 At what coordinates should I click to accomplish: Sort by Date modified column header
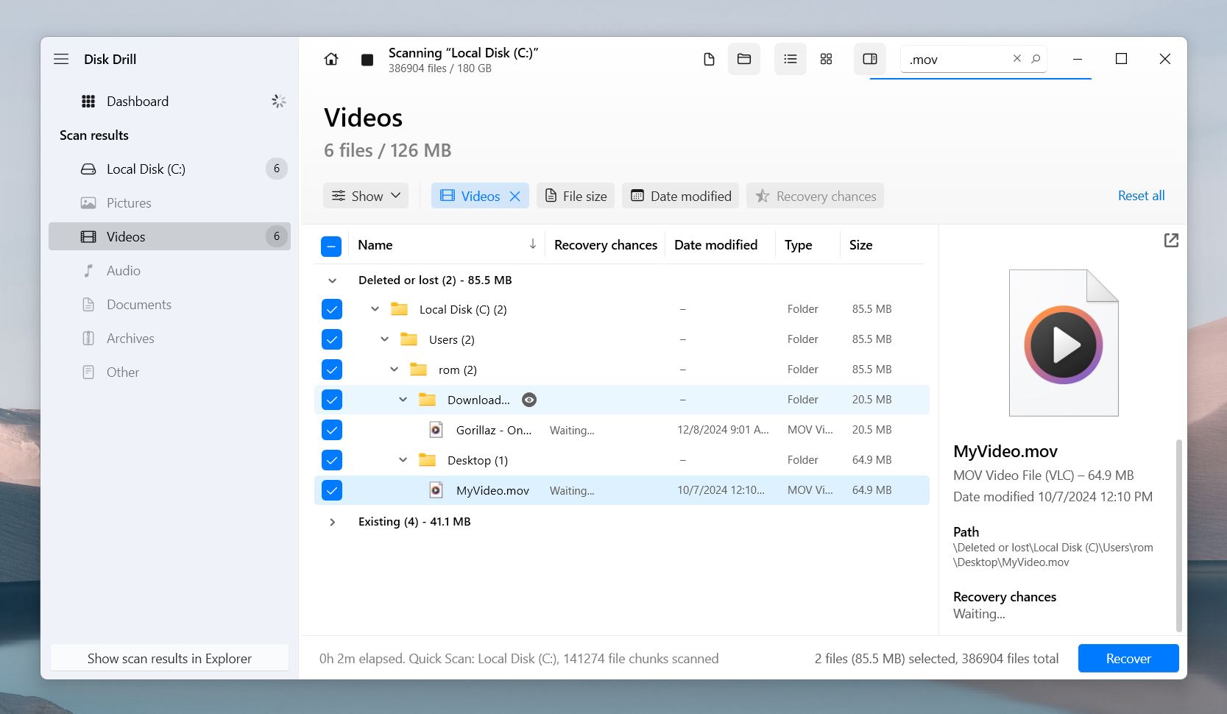pos(715,245)
